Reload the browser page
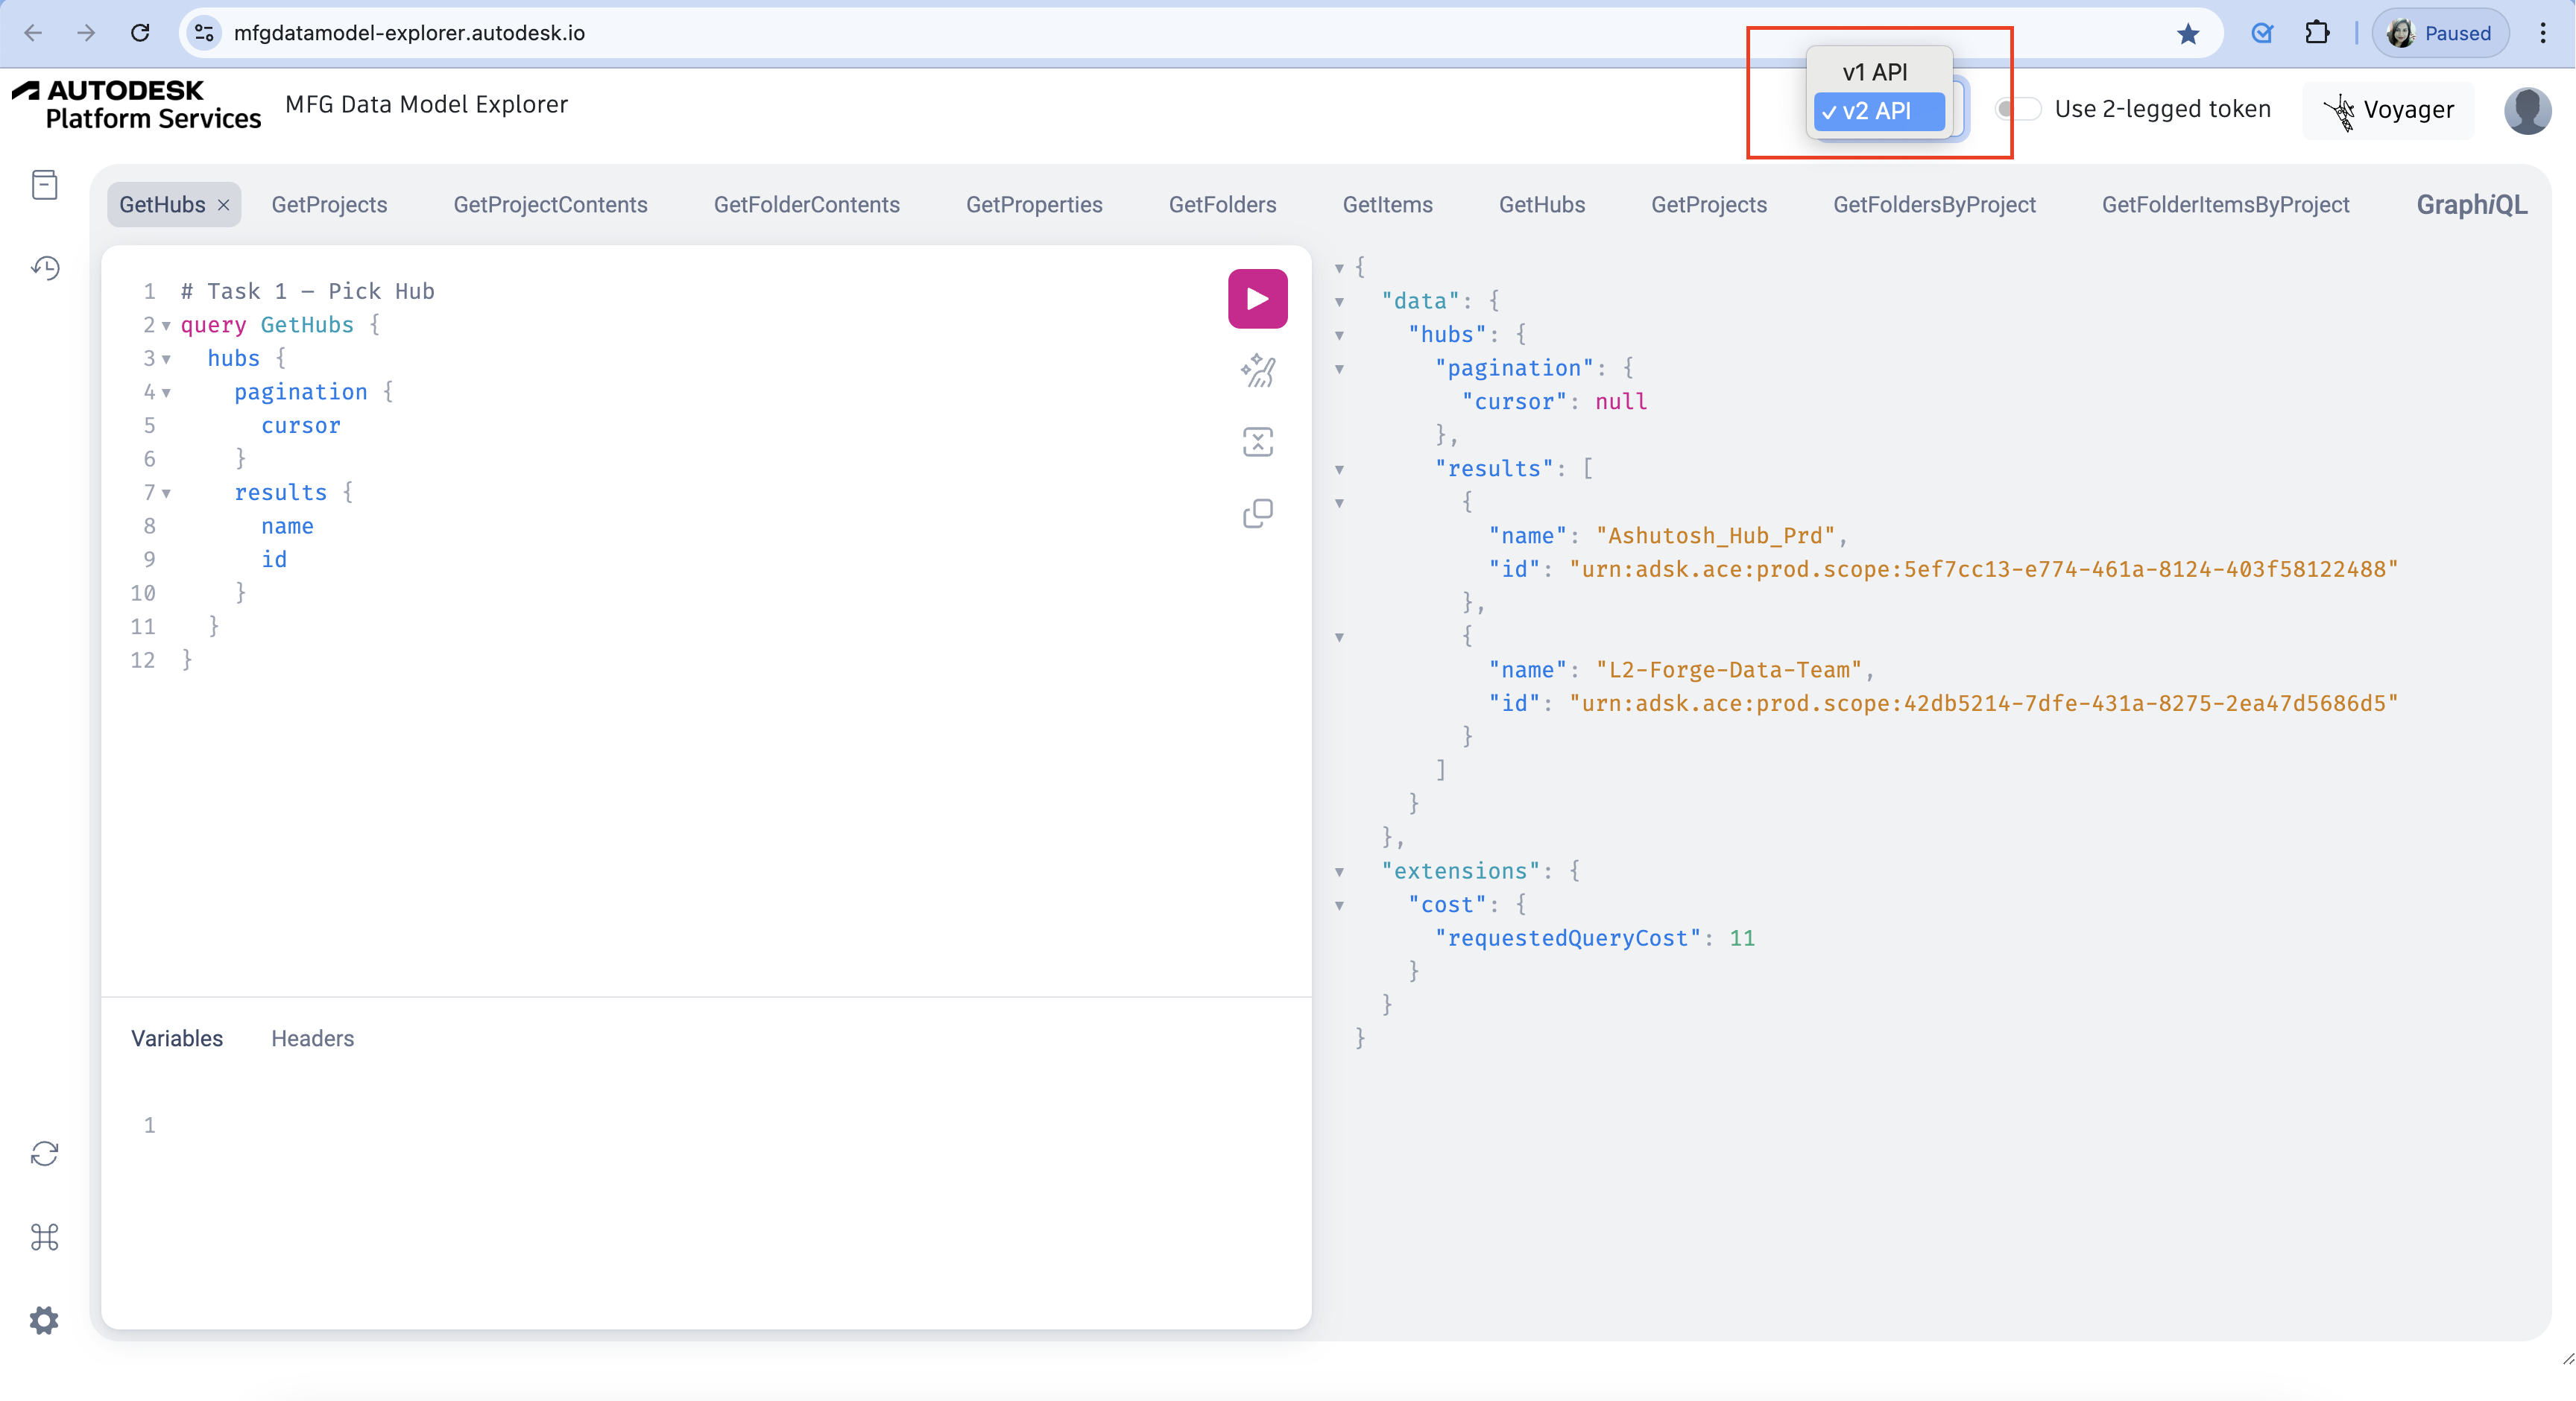The height and width of the screenshot is (1401, 2576). click(x=140, y=33)
